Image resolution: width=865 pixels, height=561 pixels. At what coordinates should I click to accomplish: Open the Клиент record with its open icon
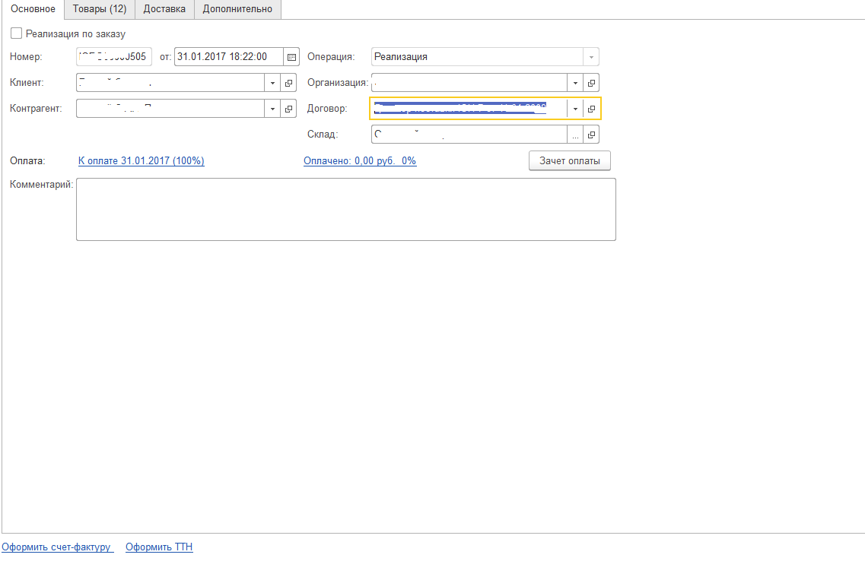coord(288,83)
